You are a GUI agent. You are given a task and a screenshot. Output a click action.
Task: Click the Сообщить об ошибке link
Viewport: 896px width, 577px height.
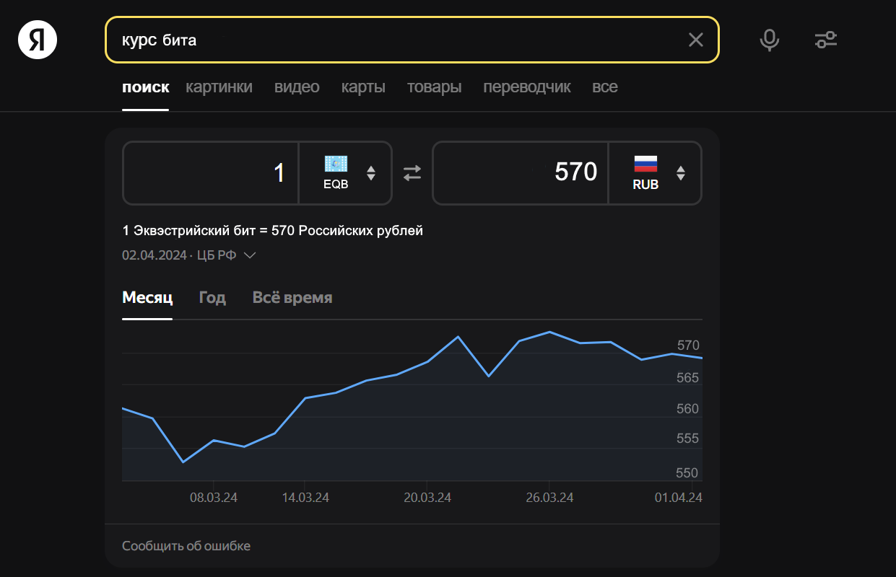(x=186, y=546)
